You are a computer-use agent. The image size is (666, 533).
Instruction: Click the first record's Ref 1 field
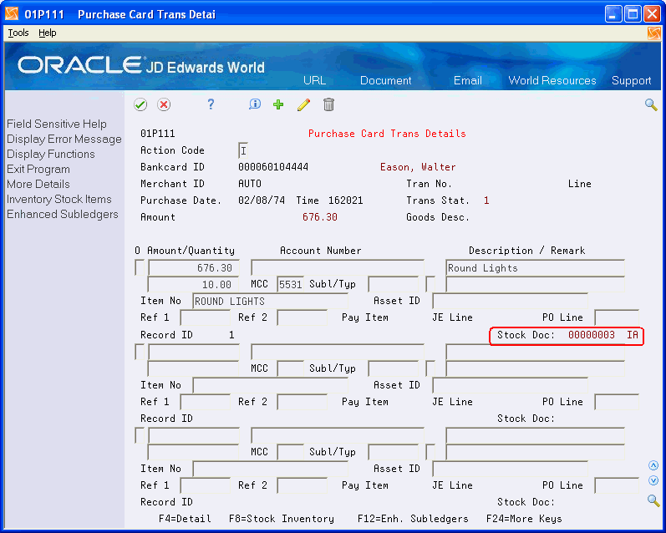pos(206,317)
